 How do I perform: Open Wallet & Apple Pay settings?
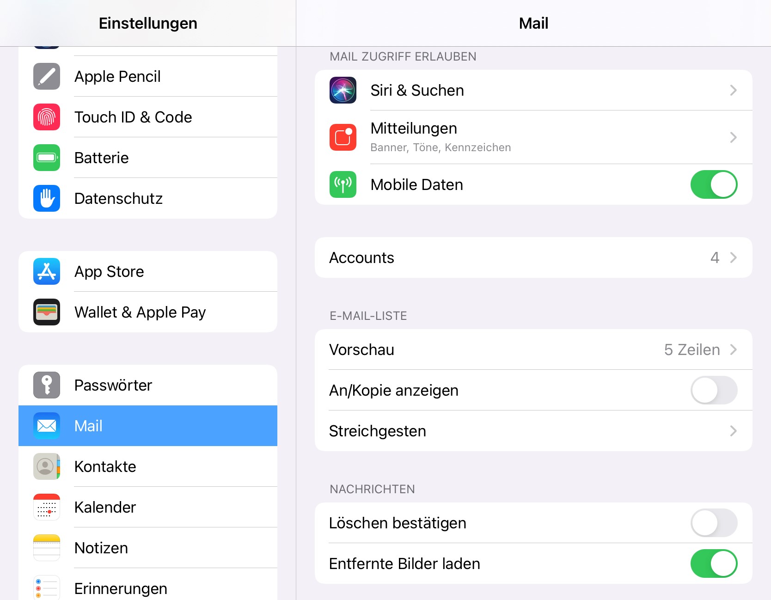(x=148, y=312)
